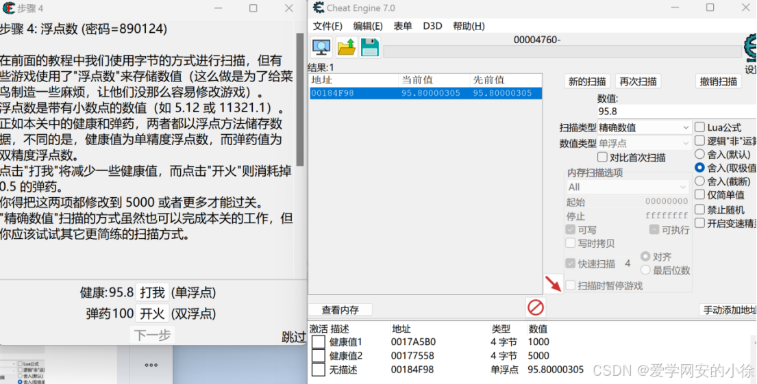Viewport: 757px width, 384px height.
Task: Open the 编辑(E) menu
Action: coord(368,26)
